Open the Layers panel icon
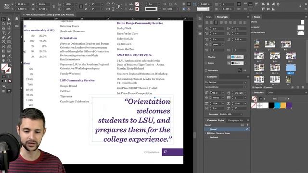 17,19
